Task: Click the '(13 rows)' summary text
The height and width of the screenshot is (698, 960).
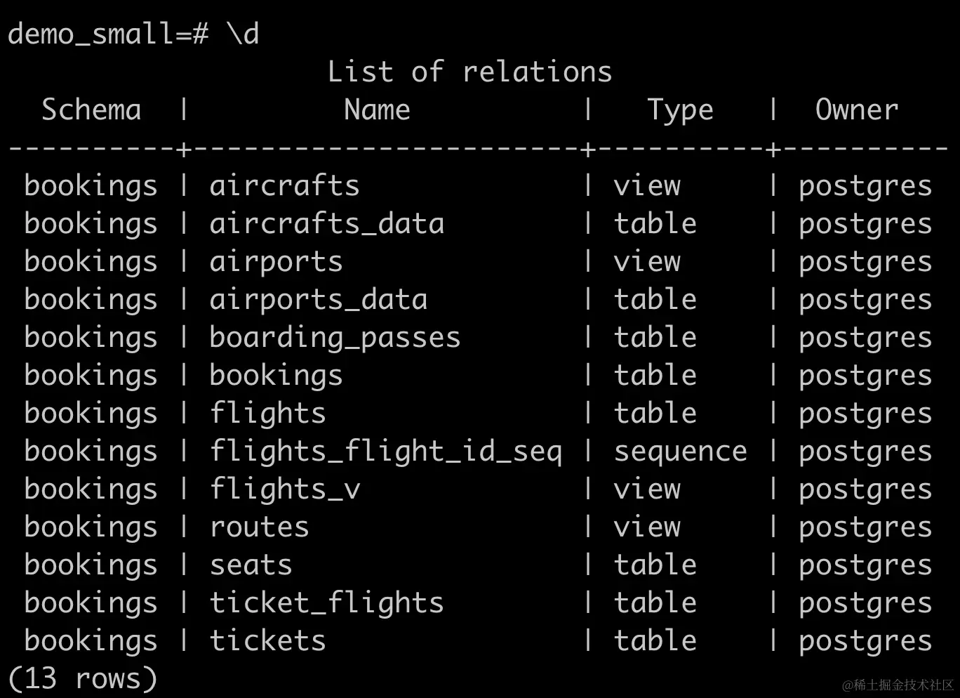Action: coord(82,679)
